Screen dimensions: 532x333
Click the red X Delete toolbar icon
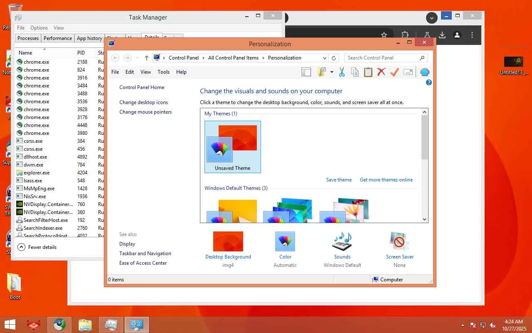tap(381, 72)
